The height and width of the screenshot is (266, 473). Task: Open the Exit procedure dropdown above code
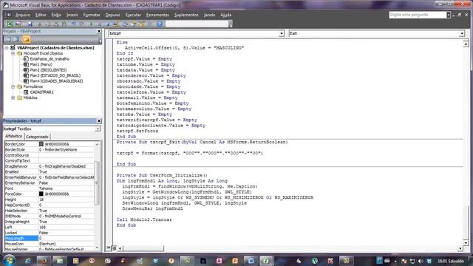[x=461, y=33]
